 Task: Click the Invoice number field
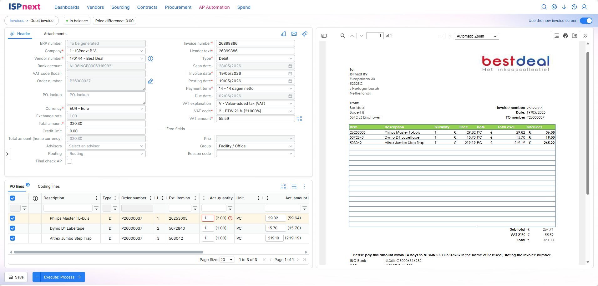pos(255,43)
